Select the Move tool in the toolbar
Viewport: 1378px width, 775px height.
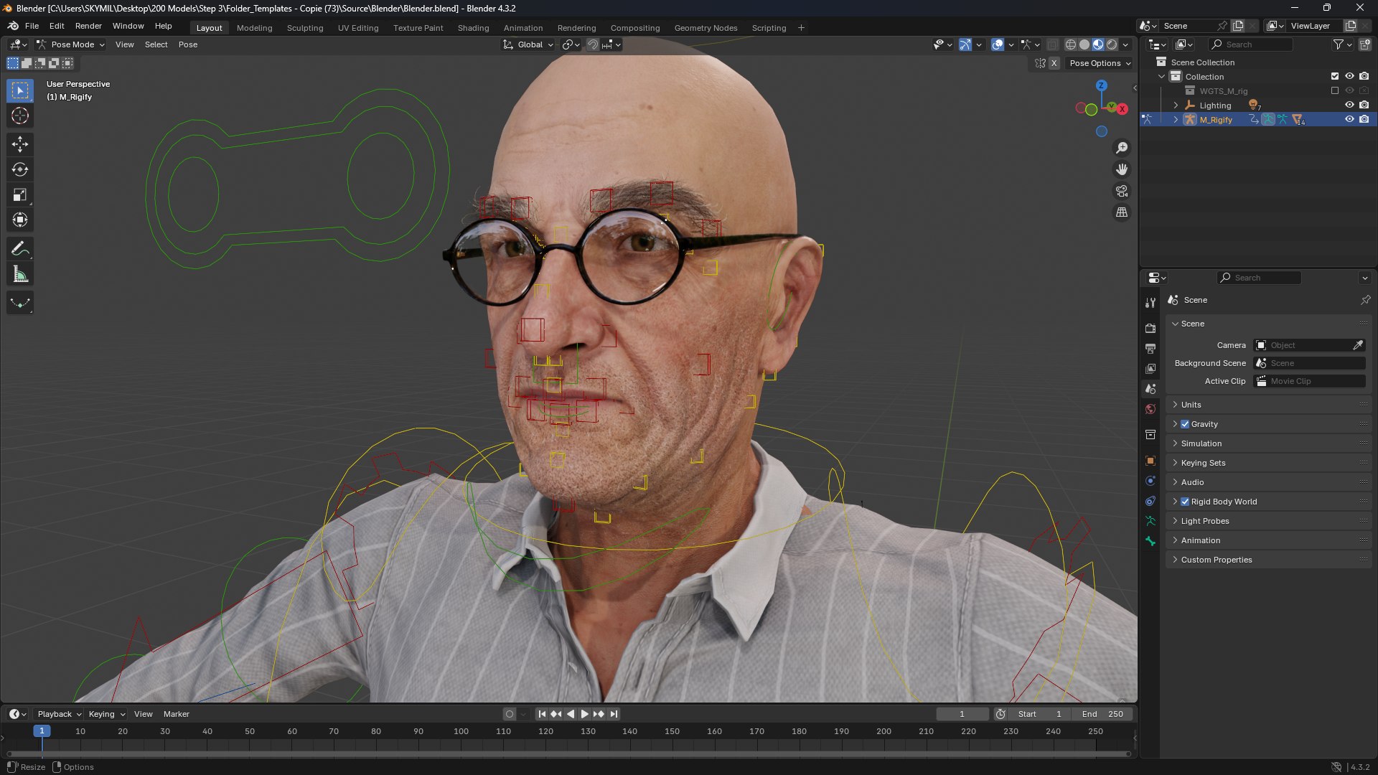pyautogui.click(x=20, y=144)
